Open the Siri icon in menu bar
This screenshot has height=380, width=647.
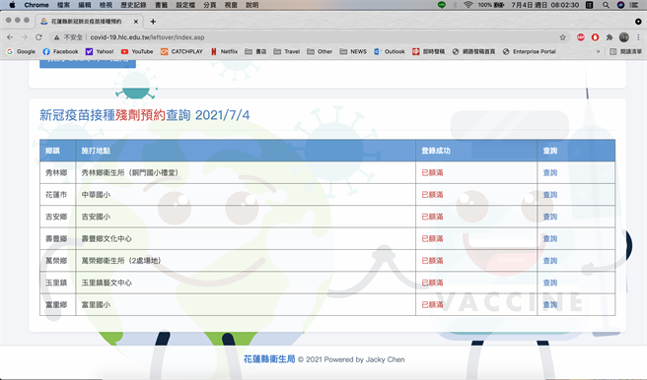click(x=620, y=5)
